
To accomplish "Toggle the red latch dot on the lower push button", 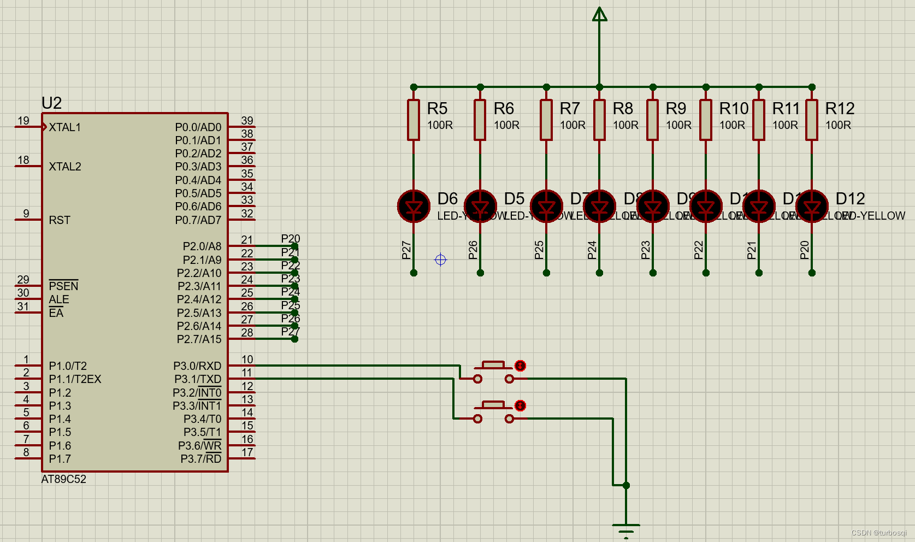I will pyautogui.click(x=520, y=405).
